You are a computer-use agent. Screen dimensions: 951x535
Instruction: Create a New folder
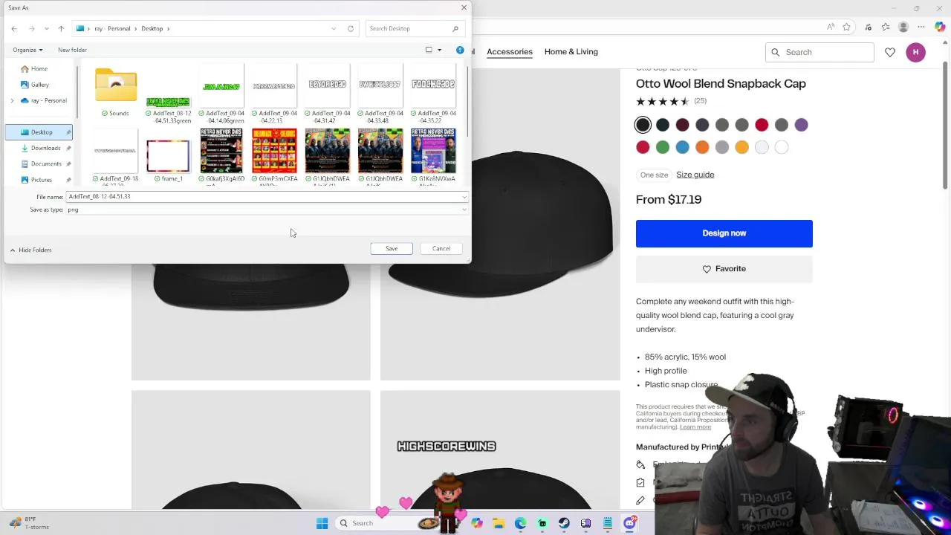coord(72,50)
